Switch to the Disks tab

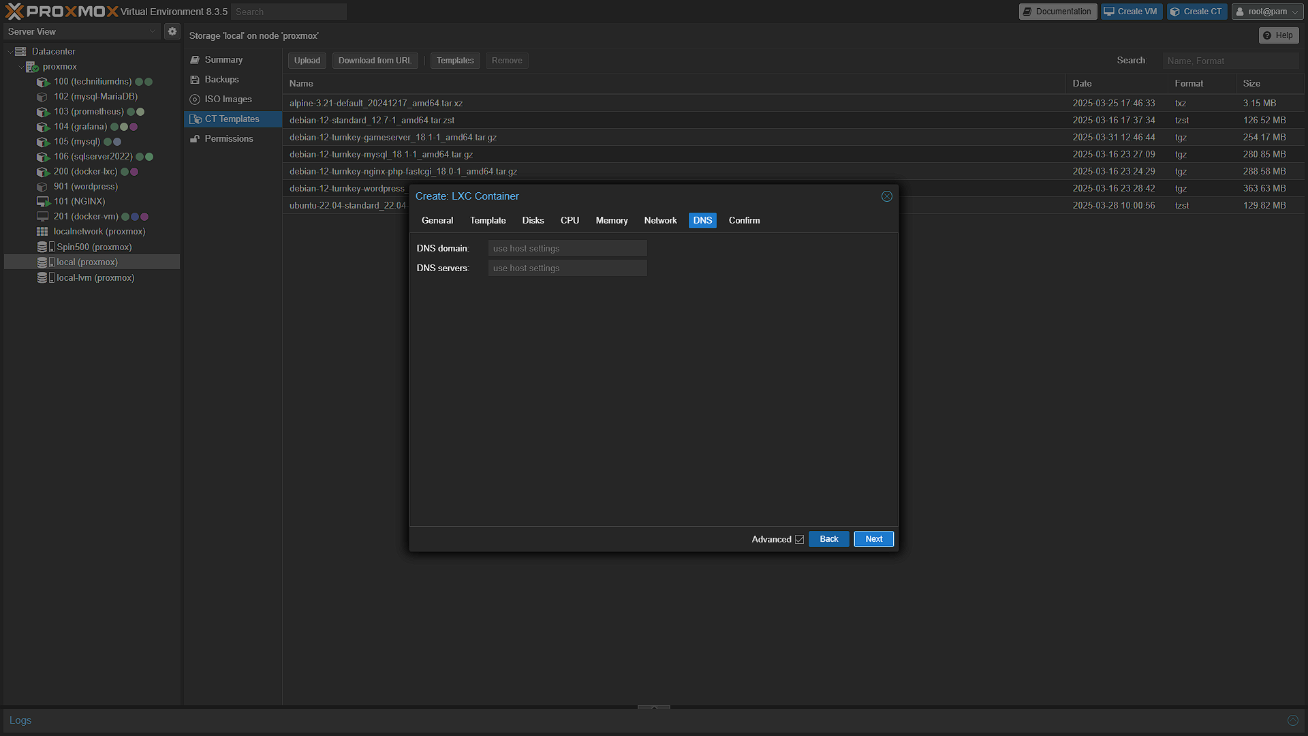click(533, 220)
